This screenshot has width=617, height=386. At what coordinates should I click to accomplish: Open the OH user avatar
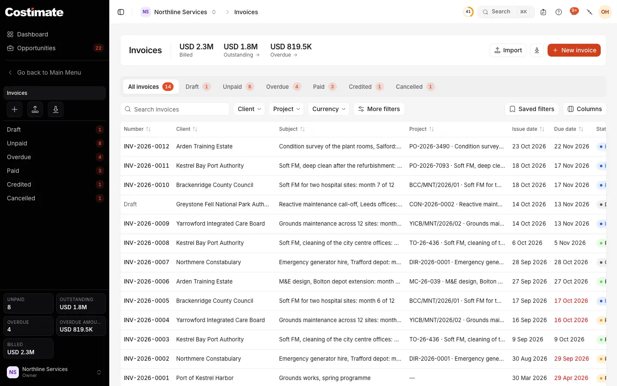point(605,12)
